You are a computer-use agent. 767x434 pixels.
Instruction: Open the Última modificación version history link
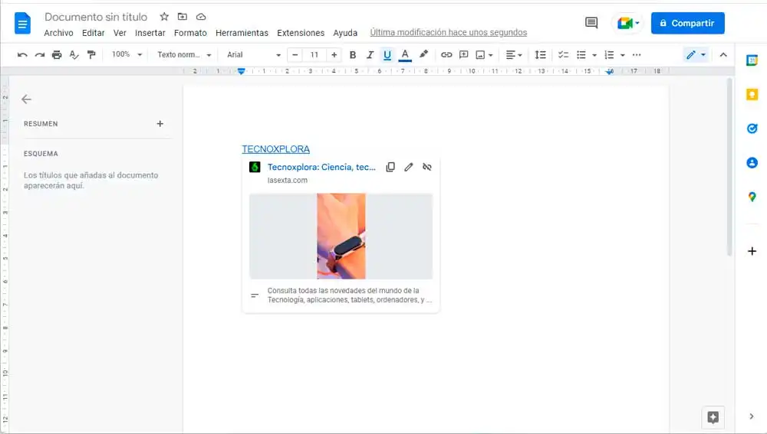click(x=449, y=32)
